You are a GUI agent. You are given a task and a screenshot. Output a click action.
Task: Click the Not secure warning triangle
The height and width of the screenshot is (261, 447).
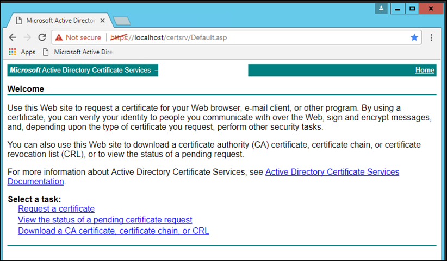(x=59, y=37)
